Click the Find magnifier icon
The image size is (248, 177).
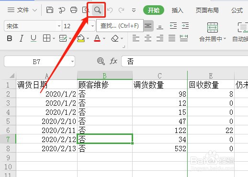click(98, 10)
